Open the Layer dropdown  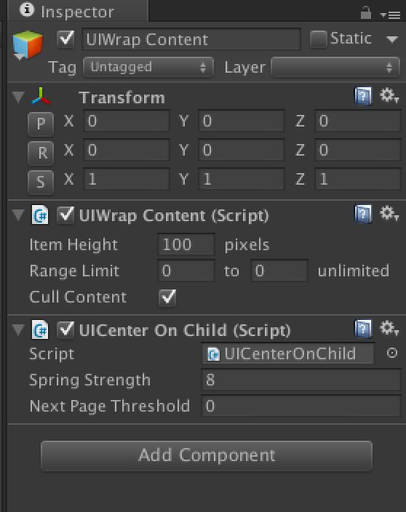(335, 67)
